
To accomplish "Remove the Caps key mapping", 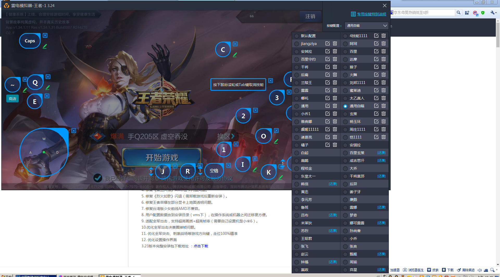I will point(45,35).
